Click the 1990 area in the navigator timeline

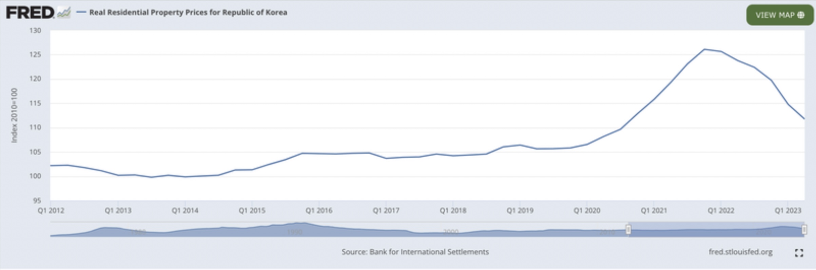pos(294,232)
